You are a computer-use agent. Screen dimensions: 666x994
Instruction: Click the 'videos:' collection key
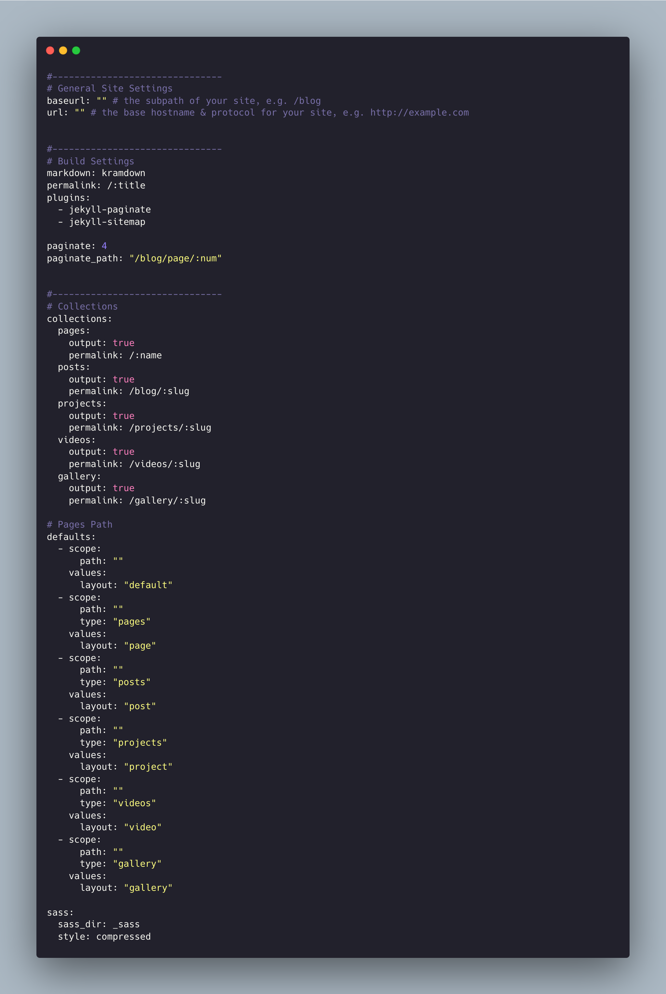coord(77,440)
